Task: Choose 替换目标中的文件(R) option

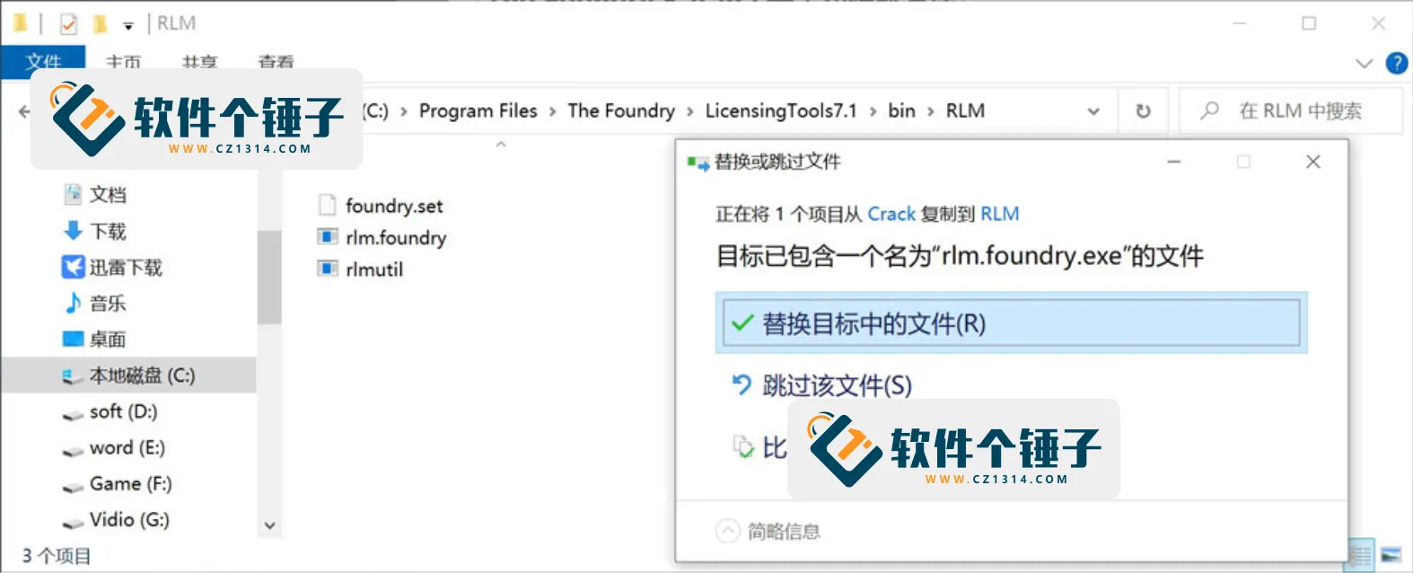Action: (x=1011, y=323)
